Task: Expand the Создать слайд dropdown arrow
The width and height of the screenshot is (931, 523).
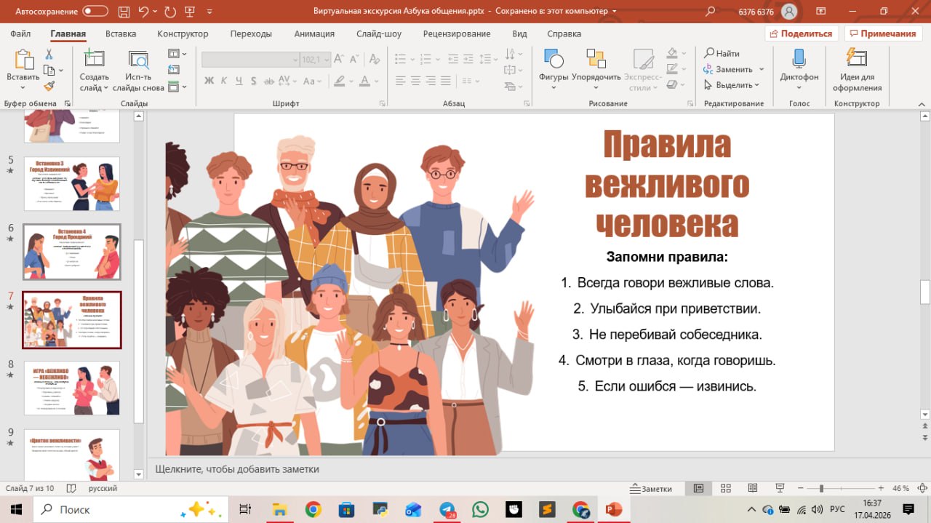Action: [105, 88]
